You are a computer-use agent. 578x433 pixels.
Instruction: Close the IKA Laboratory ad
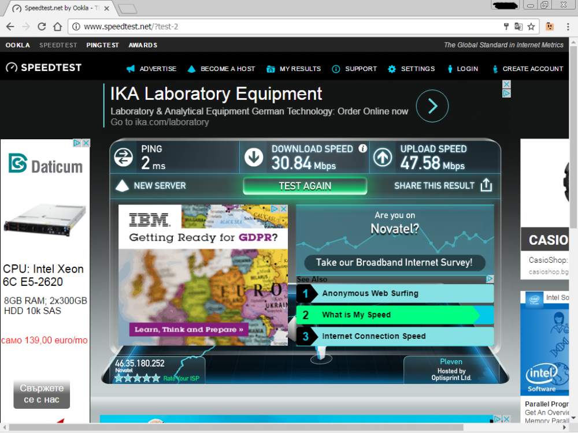[506, 84]
